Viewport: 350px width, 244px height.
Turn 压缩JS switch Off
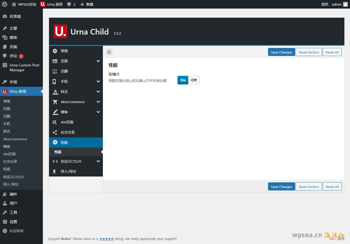tap(194, 80)
